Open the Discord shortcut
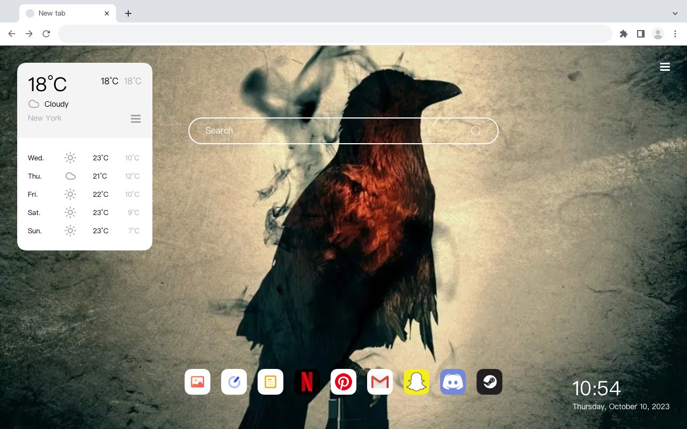This screenshot has width=687, height=429. click(x=453, y=382)
